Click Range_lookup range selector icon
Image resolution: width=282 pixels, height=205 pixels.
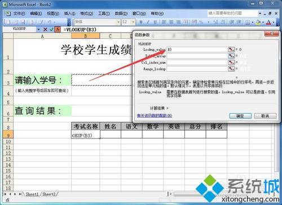pyautogui.click(x=231, y=69)
